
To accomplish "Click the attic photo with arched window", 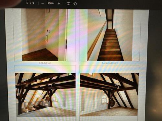I will click(x=109, y=95).
